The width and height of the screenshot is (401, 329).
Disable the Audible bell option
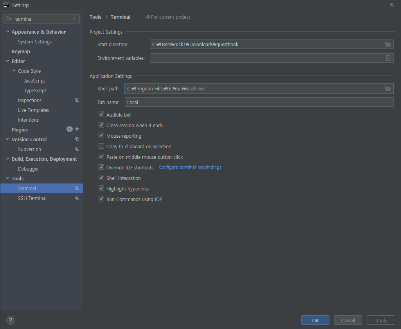[101, 115]
